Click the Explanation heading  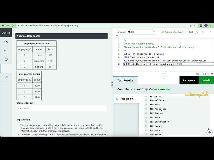point(23,120)
